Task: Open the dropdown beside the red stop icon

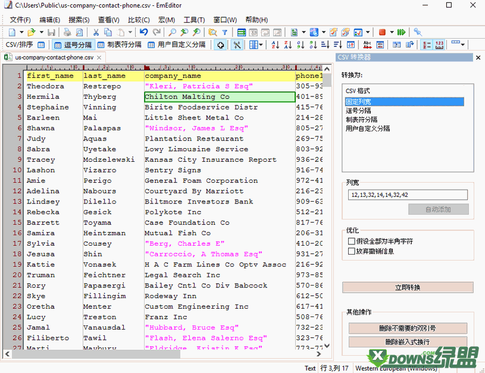Action: pos(392,32)
